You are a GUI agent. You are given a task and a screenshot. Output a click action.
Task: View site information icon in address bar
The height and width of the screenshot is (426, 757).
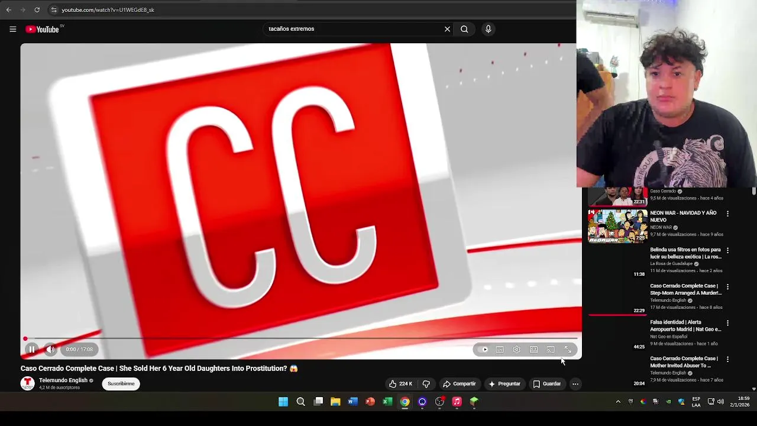(x=54, y=10)
